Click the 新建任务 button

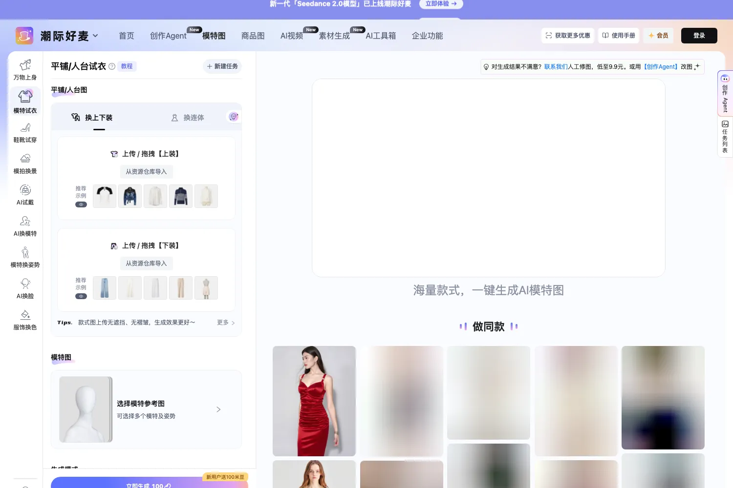click(x=222, y=66)
